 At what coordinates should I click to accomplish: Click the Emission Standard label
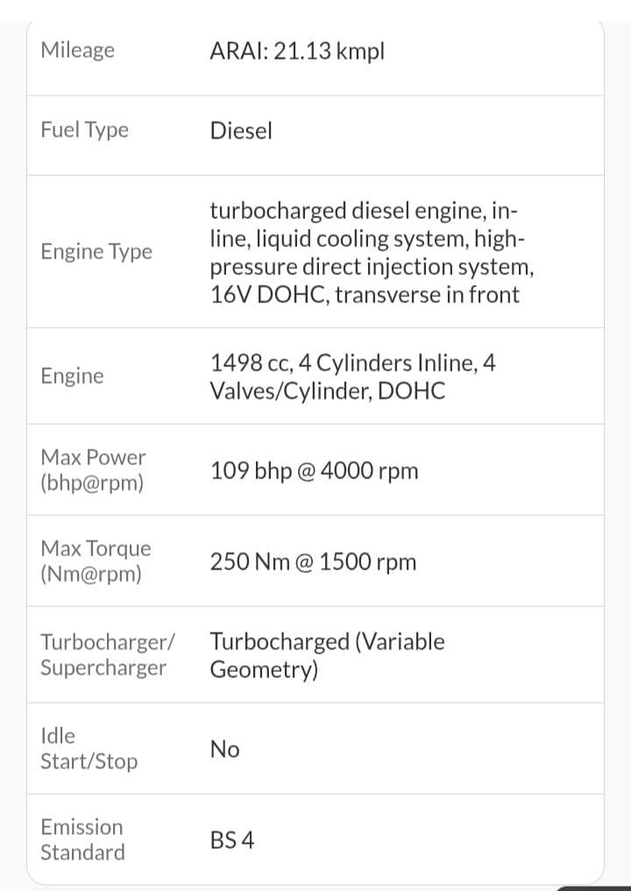click(82, 839)
